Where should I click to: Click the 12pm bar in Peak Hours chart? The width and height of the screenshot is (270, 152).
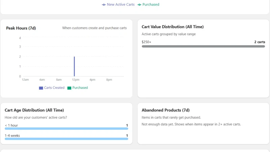tap(74, 66)
